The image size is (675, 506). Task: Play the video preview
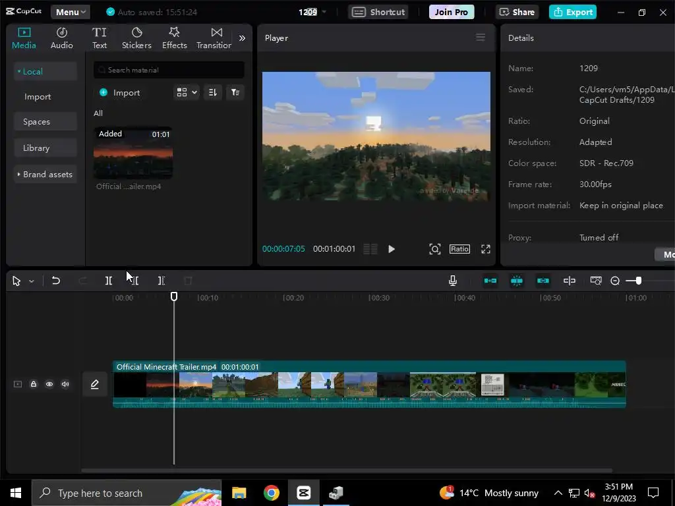click(x=392, y=249)
